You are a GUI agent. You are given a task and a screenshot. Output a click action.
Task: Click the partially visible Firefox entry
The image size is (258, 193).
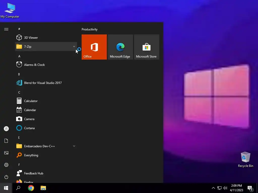46,181
